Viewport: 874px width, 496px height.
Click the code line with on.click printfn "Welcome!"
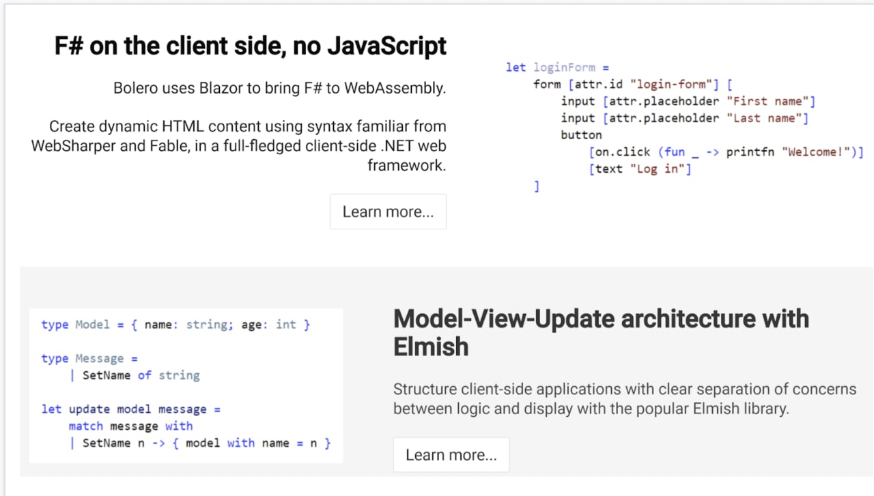click(727, 151)
